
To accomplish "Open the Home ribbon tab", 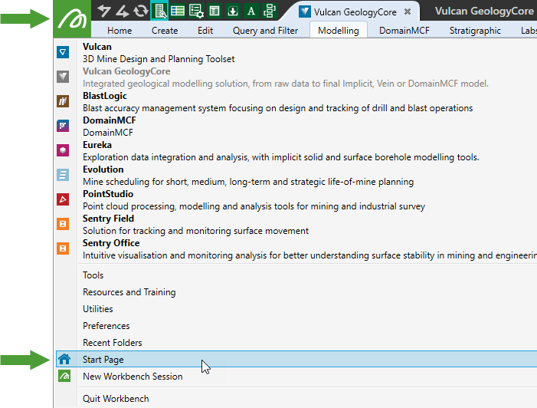I will coord(120,31).
